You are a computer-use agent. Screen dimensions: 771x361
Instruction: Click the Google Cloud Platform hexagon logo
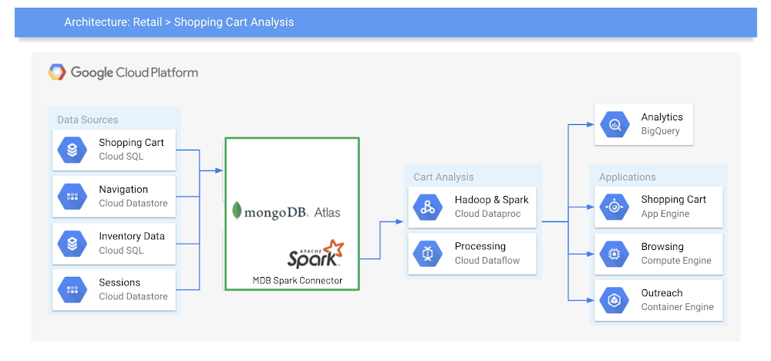tap(57, 73)
